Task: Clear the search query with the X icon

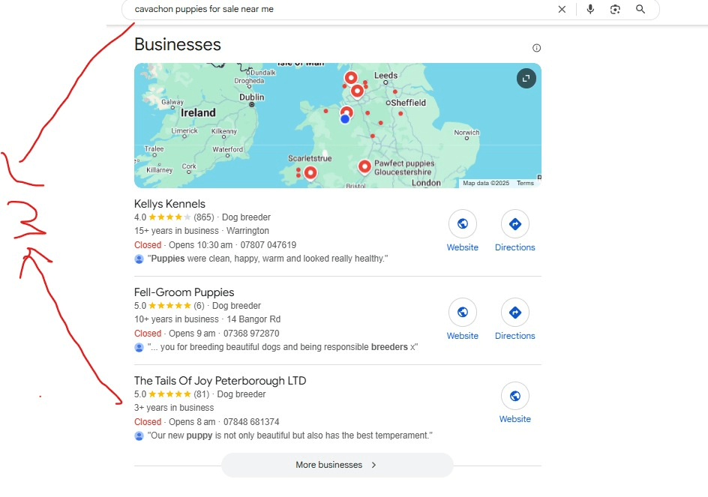Action: 562,9
